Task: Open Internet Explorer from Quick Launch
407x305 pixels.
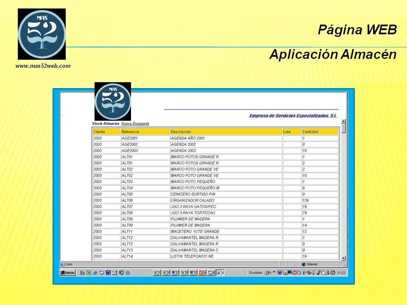Action: click(x=95, y=273)
